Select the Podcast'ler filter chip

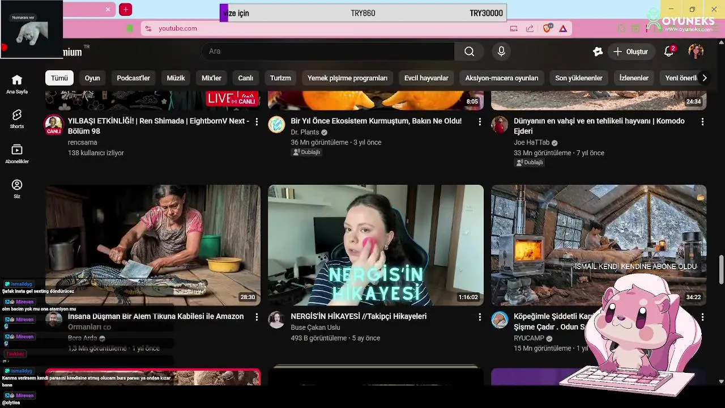point(133,78)
